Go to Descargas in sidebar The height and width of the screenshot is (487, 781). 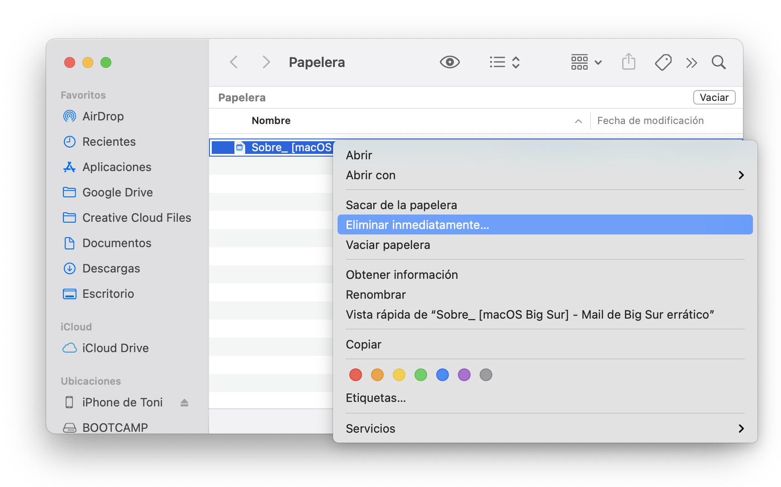111,268
